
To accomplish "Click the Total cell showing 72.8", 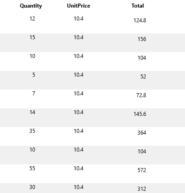I will click(x=141, y=95).
